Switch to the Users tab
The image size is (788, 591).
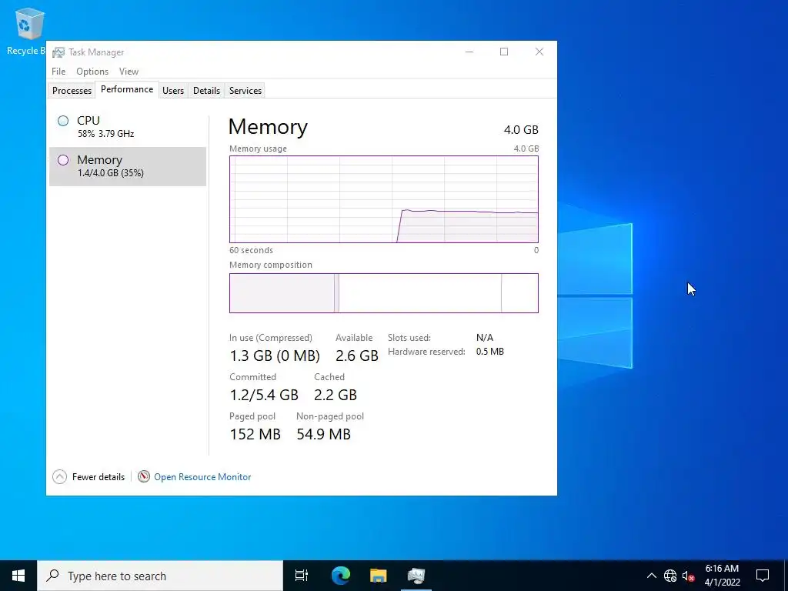173,91
